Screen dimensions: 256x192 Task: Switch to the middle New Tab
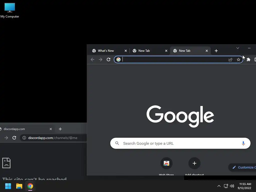[149, 51]
